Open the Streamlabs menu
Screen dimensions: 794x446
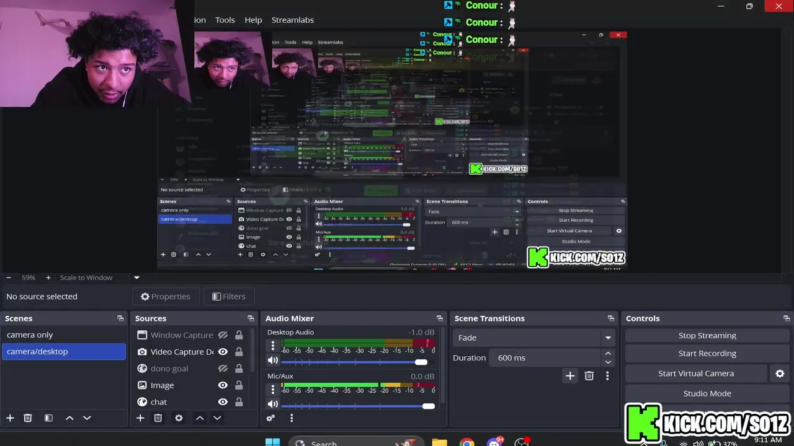pyautogui.click(x=293, y=20)
